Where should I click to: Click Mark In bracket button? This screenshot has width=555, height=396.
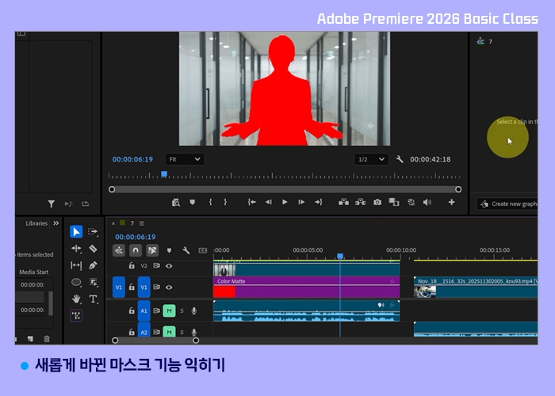click(x=210, y=202)
